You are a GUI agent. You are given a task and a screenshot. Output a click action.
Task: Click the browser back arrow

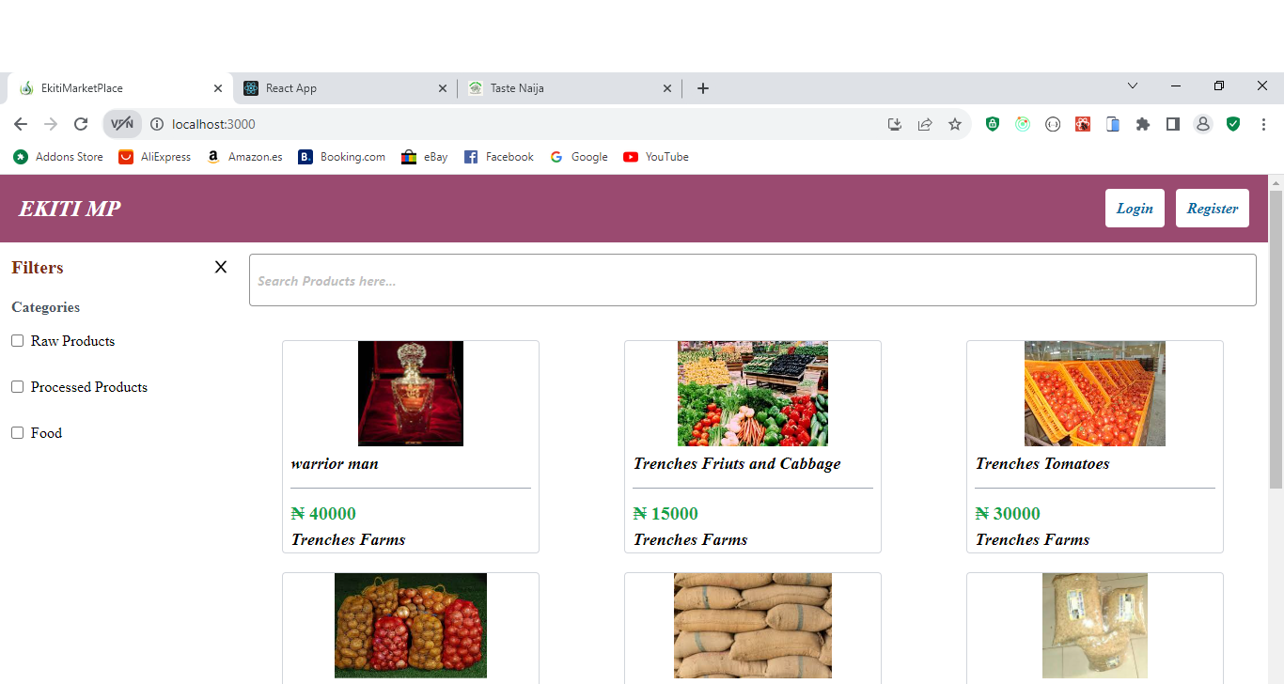21,124
